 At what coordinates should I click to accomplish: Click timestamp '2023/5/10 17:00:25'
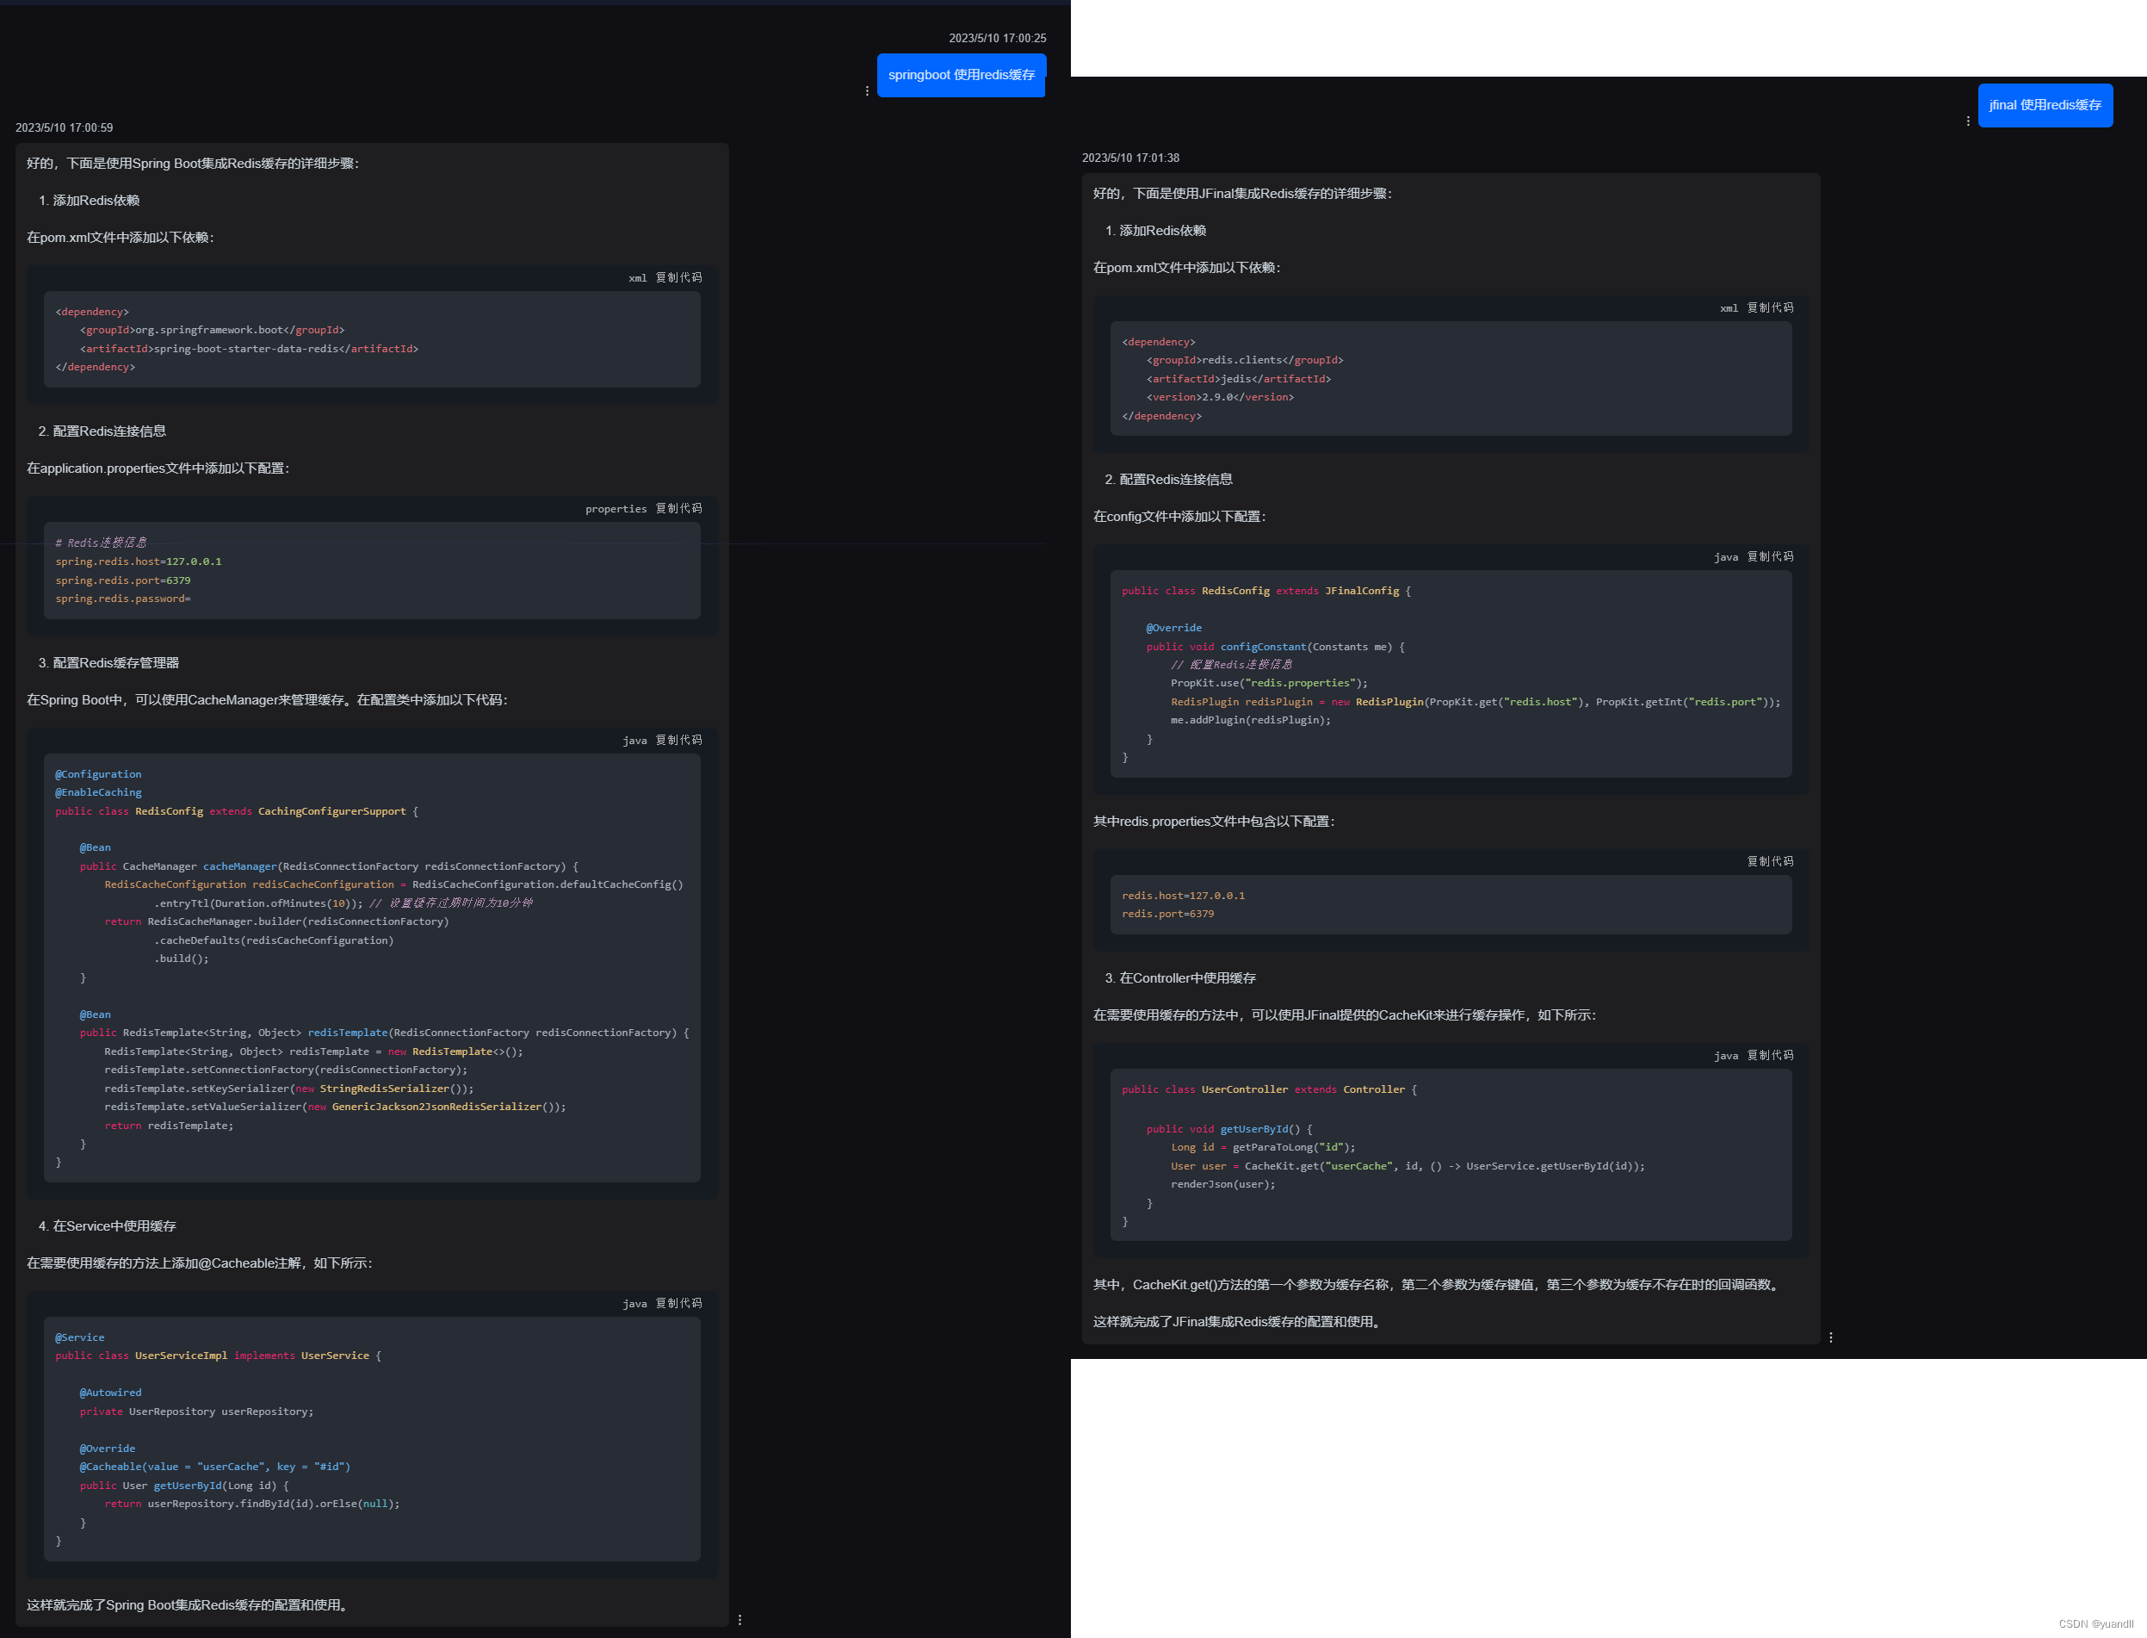click(997, 38)
